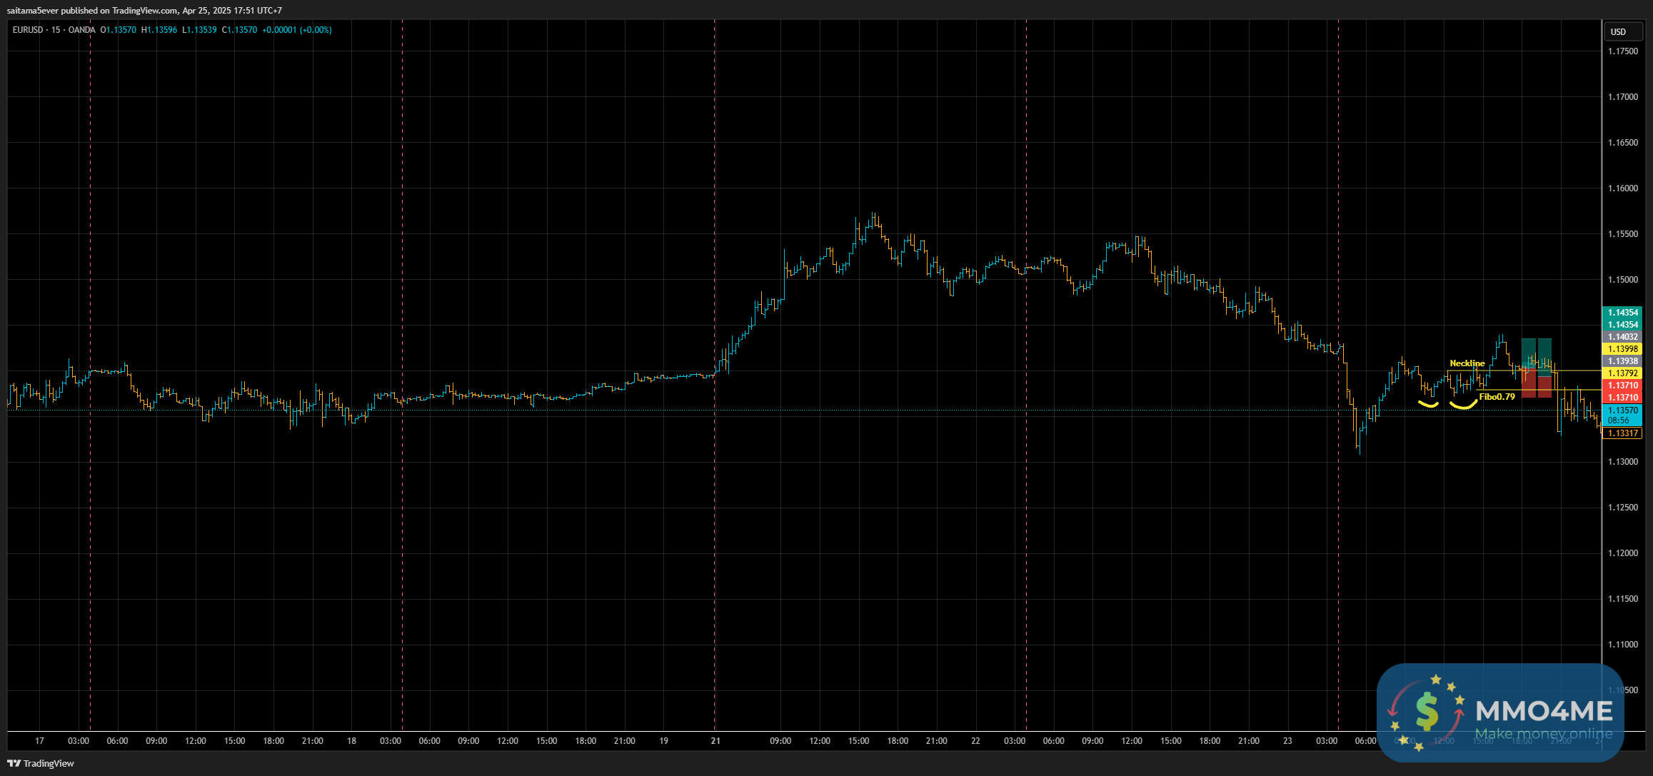
Task: Click the cyan 1.13570 current price label
Action: [x=1622, y=410]
